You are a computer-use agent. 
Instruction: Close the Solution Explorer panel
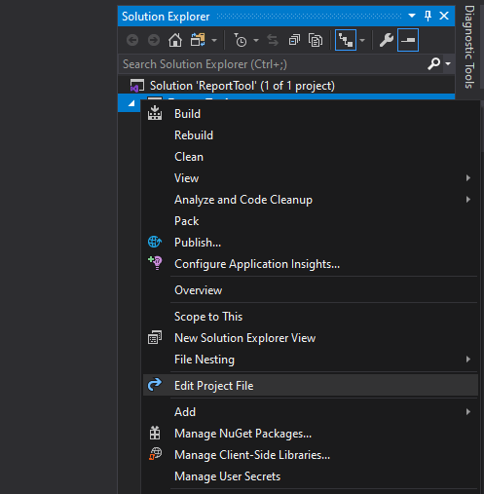click(444, 16)
